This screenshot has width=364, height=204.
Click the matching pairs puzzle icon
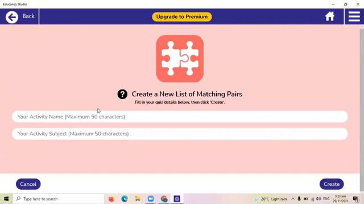(180, 59)
